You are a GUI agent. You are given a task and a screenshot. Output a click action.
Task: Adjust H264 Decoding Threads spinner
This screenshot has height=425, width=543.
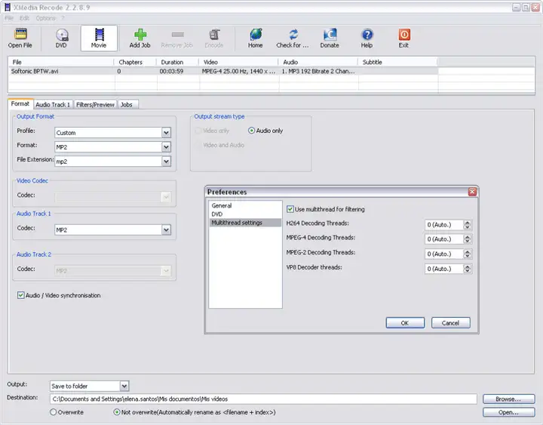click(467, 225)
